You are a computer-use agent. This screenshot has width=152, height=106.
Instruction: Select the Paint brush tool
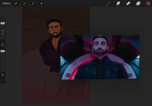tap(108, 3)
